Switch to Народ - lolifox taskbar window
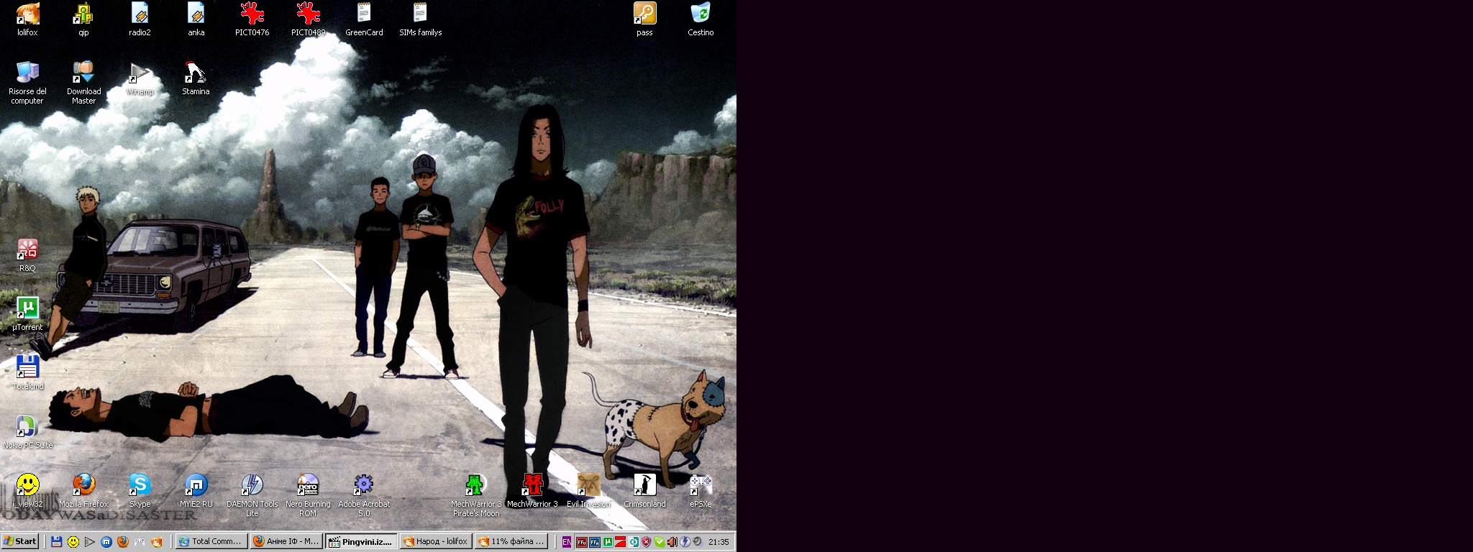This screenshot has width=1473, height=552. (x=435, y=541)
